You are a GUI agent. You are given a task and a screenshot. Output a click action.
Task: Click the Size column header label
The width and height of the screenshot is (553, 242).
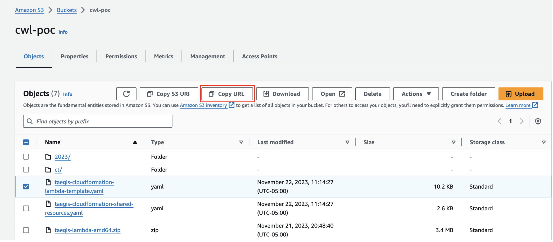click(x=369, y=142)
